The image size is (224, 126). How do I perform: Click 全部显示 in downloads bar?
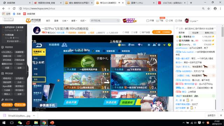(x=211, y=115)
